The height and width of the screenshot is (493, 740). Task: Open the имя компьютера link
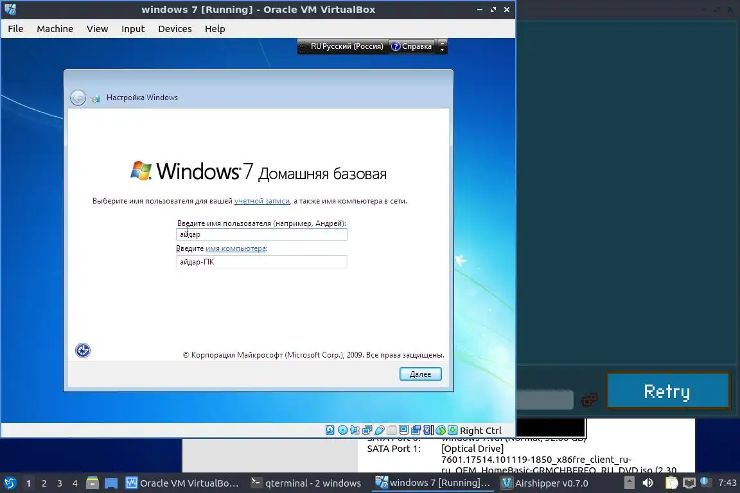coord(236,248)
